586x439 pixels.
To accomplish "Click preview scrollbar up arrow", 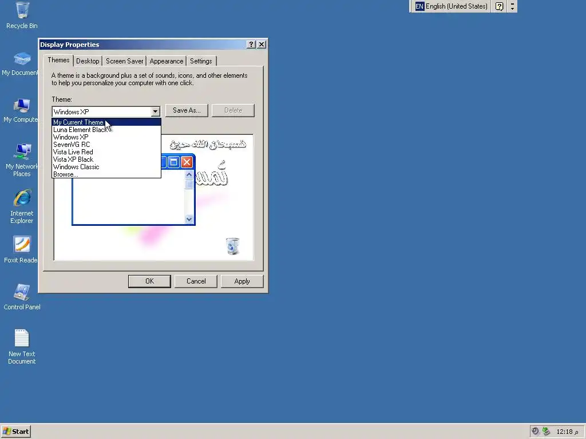I will coord(189,175).
